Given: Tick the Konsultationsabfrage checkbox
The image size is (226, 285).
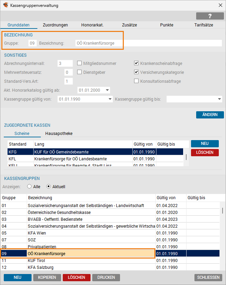Looking at the screenshot, I should (x=136, y=81).
